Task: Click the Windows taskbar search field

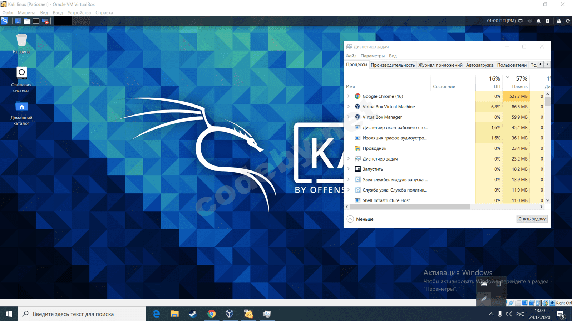Action: 82,314
